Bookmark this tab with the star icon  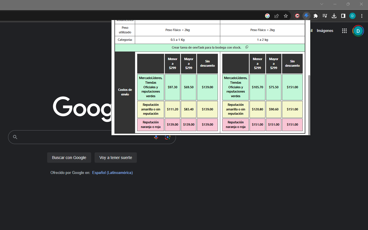coord(286,16)
